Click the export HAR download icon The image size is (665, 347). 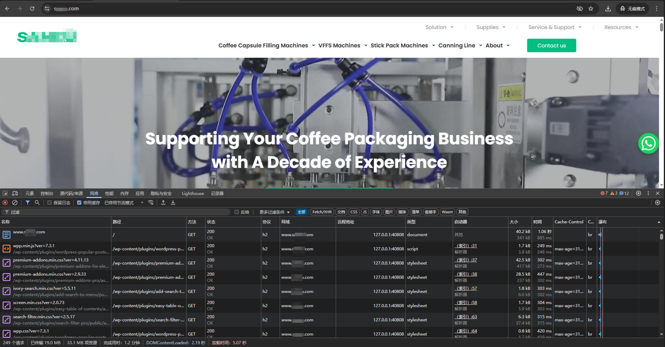[173, 203]
